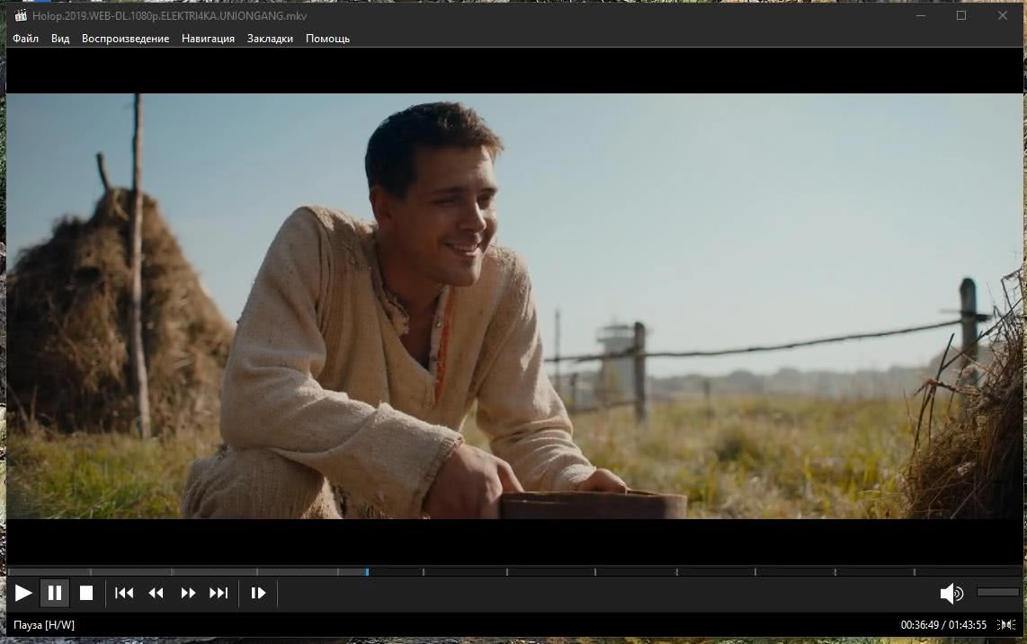Open the Помощь menu
The width and height of the screenshot is (1027, 644).
click(x=327, y=39)
